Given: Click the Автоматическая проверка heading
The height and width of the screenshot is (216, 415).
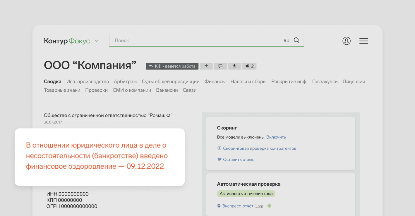Looking at the screenshot, I should 249,184.
